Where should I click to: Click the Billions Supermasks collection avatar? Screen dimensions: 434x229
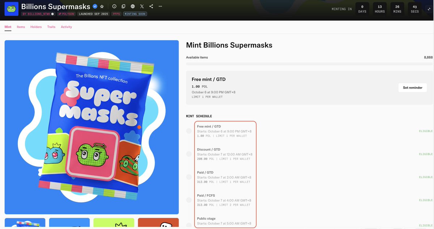(x=12, y=9)
